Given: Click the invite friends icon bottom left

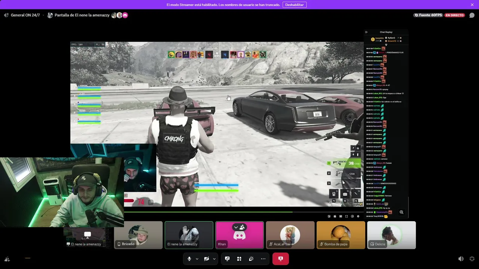Looking at the screenshot, I should coord(7,259).
